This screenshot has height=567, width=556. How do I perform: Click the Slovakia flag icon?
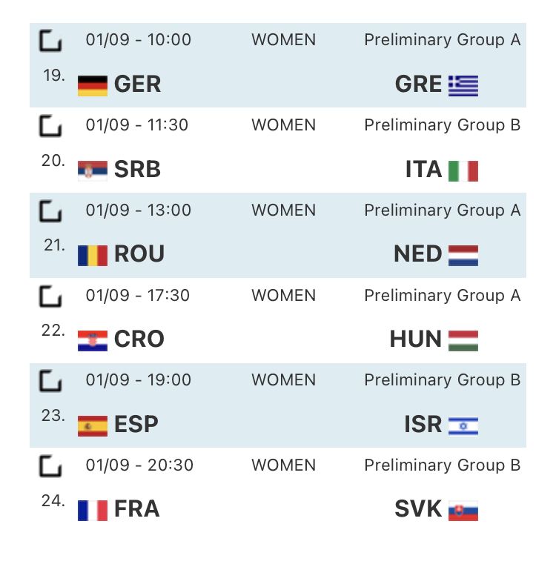tap(463, 511)
